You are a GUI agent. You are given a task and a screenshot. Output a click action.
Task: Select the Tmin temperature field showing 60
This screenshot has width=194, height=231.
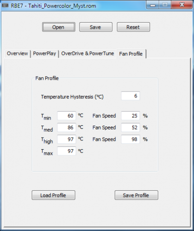pos(67,115)
